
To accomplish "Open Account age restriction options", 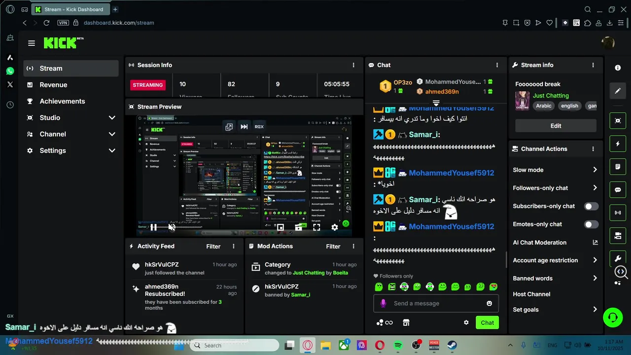I will point(555,260).
